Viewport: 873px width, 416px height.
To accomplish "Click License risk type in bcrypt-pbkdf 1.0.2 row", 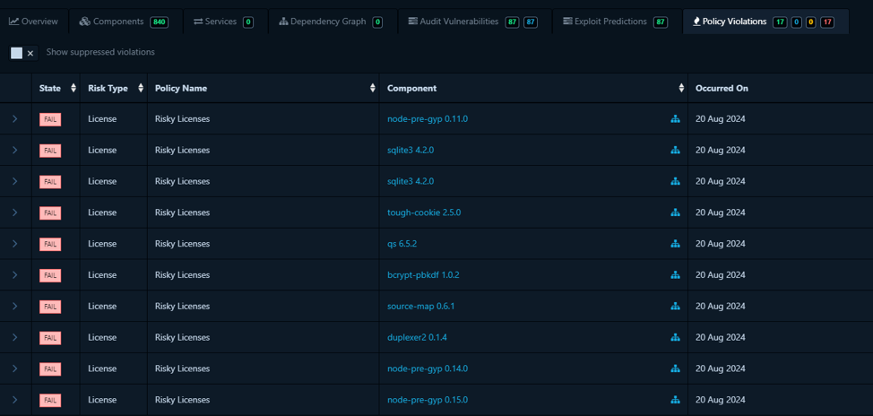I will click(x=102, y=274).
